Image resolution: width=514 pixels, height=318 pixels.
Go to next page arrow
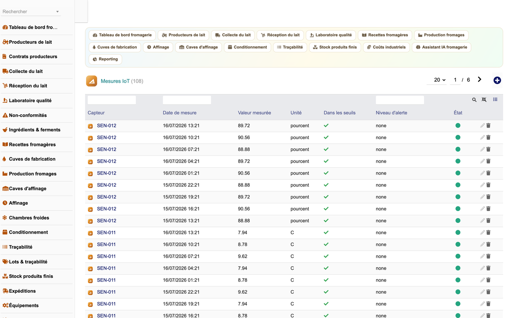tap(479, 80)
